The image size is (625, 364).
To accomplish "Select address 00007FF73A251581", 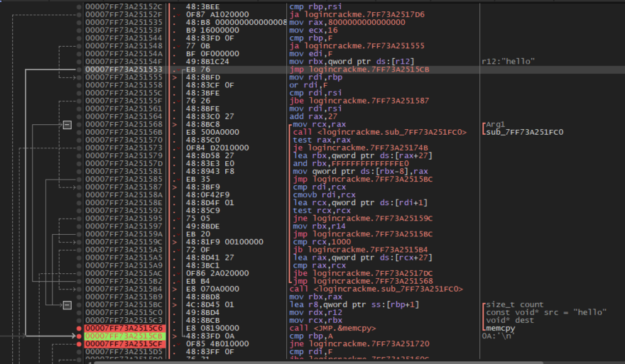I will pyautogui.click(x=124, y=172).
